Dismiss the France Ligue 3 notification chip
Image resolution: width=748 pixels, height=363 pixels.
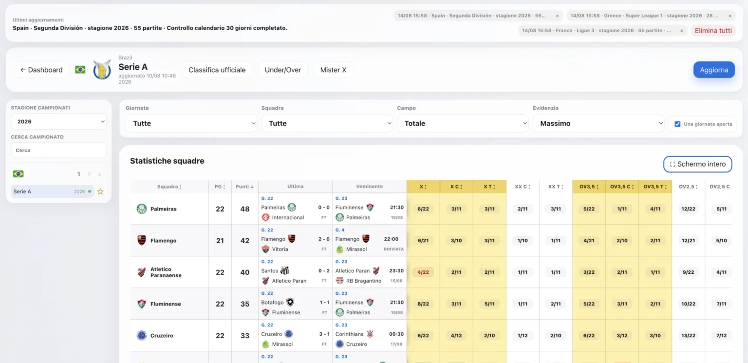point(682,30)
